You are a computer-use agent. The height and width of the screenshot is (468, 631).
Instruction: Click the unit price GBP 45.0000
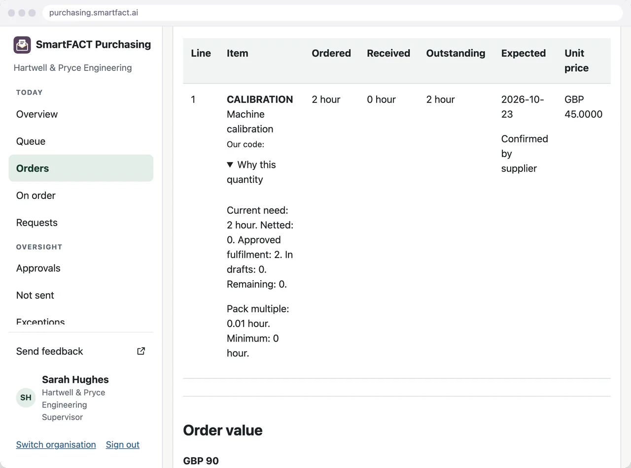pos(583,107)
